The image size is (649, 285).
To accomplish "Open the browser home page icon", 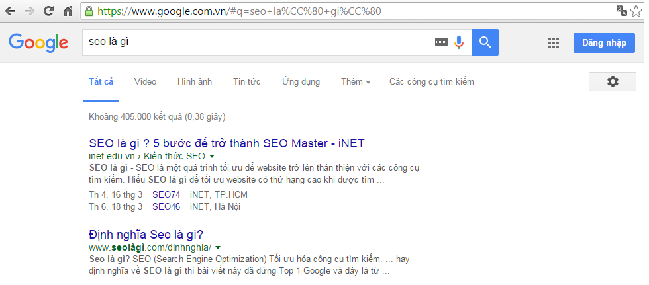I will coord(68,11).
